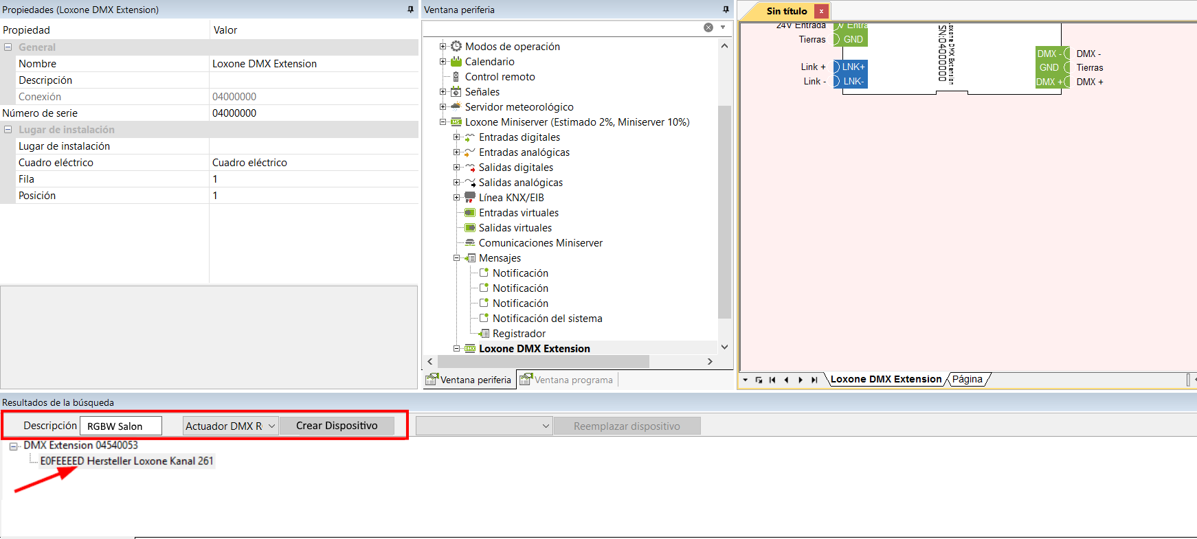Click the Registrador logger icon
Image resolution: width=1197 pixels, height=539 pixels.
tap(484, 334)
